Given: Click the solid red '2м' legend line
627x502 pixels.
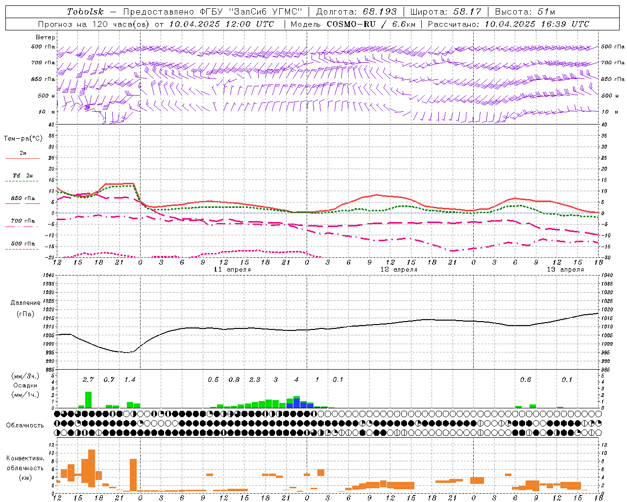Looking at the screenshot, I should [23, 158].
